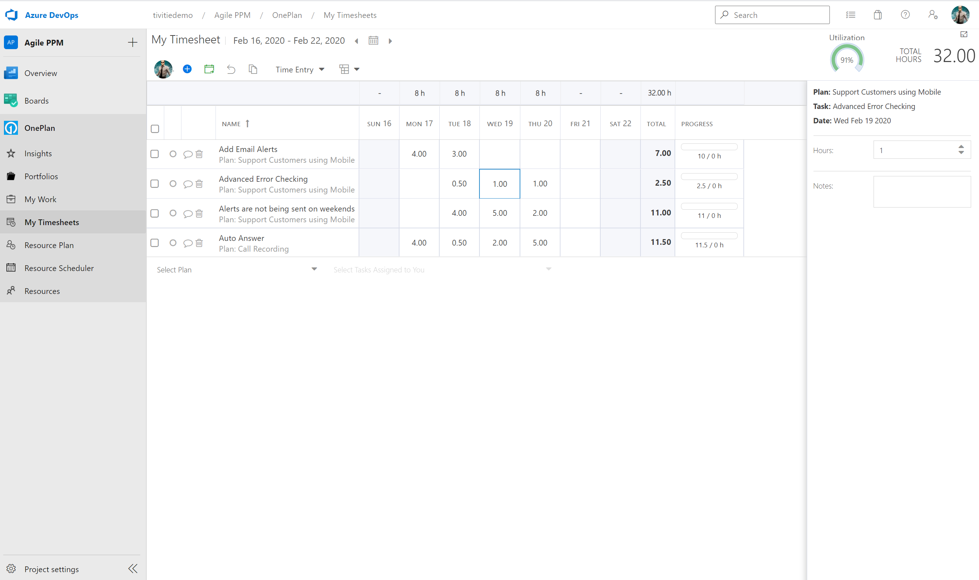This screenshot has height=580, width=979.
Task: Open Insights in the sidebar
Action: tap(73, 153)
